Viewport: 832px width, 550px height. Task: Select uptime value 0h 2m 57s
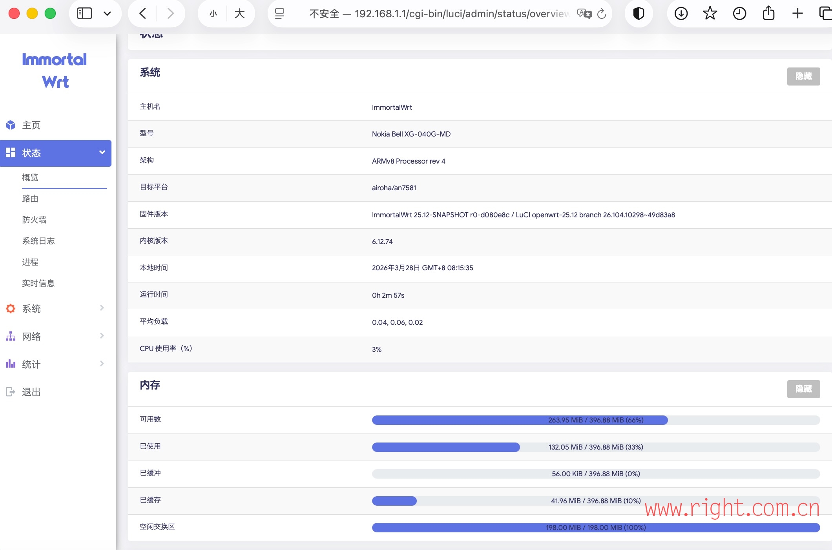(x=388, y=295)
